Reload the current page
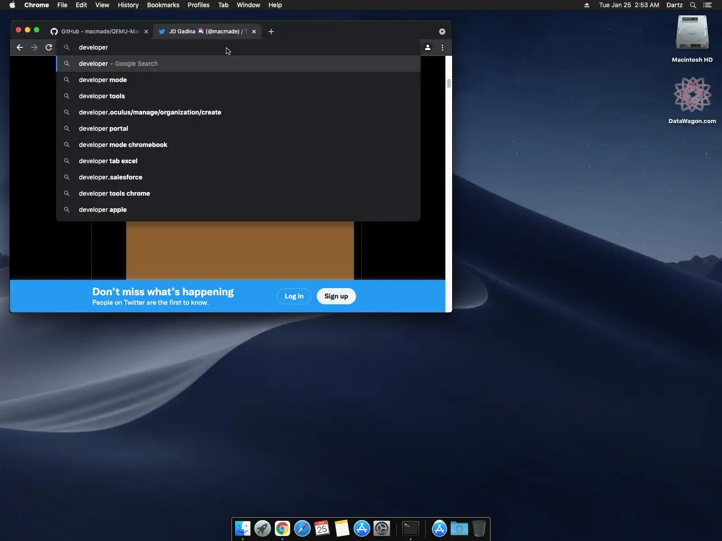 pos(49,47)
